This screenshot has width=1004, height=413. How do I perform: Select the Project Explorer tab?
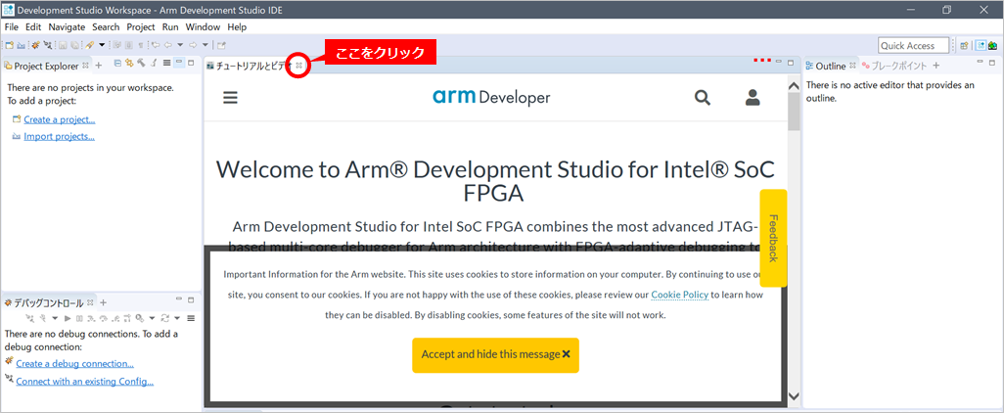[x=46, y=66]
